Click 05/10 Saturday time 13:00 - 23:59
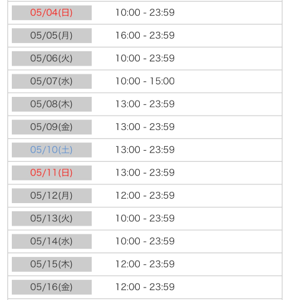This screenshot has height=300, width=289. pyautogui.click(x=145, y=150)
